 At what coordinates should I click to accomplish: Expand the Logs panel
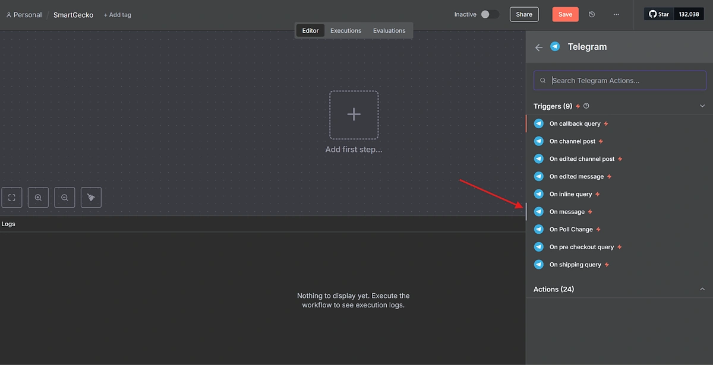pyautogui.click(x=8, y=224)
